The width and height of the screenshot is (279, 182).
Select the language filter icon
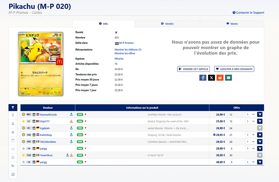pos(13,149)
